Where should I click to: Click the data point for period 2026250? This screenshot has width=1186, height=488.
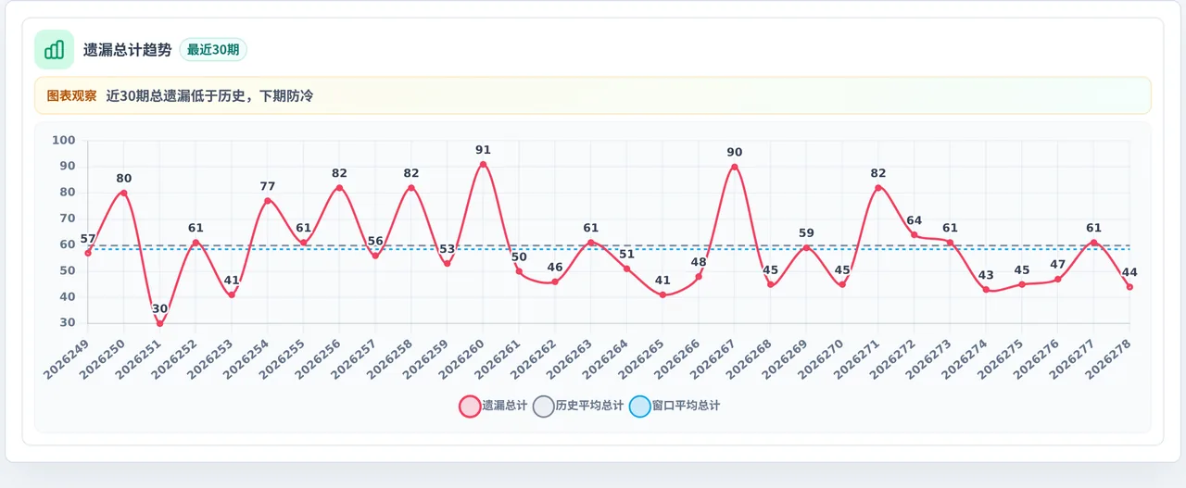tap(123, 193)
